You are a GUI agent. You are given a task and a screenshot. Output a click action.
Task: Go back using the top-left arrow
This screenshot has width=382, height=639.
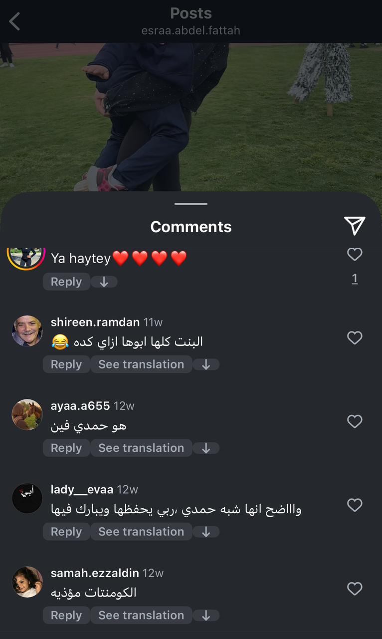(14, 21)
